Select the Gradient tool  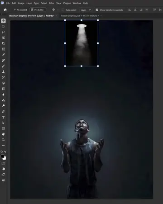pyautogui.click(x=3, y=89)
